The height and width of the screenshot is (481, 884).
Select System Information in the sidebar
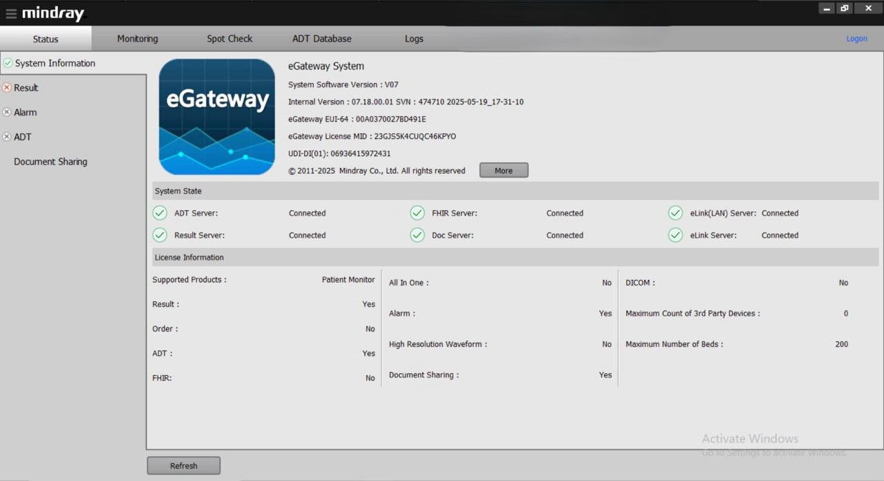55,63
